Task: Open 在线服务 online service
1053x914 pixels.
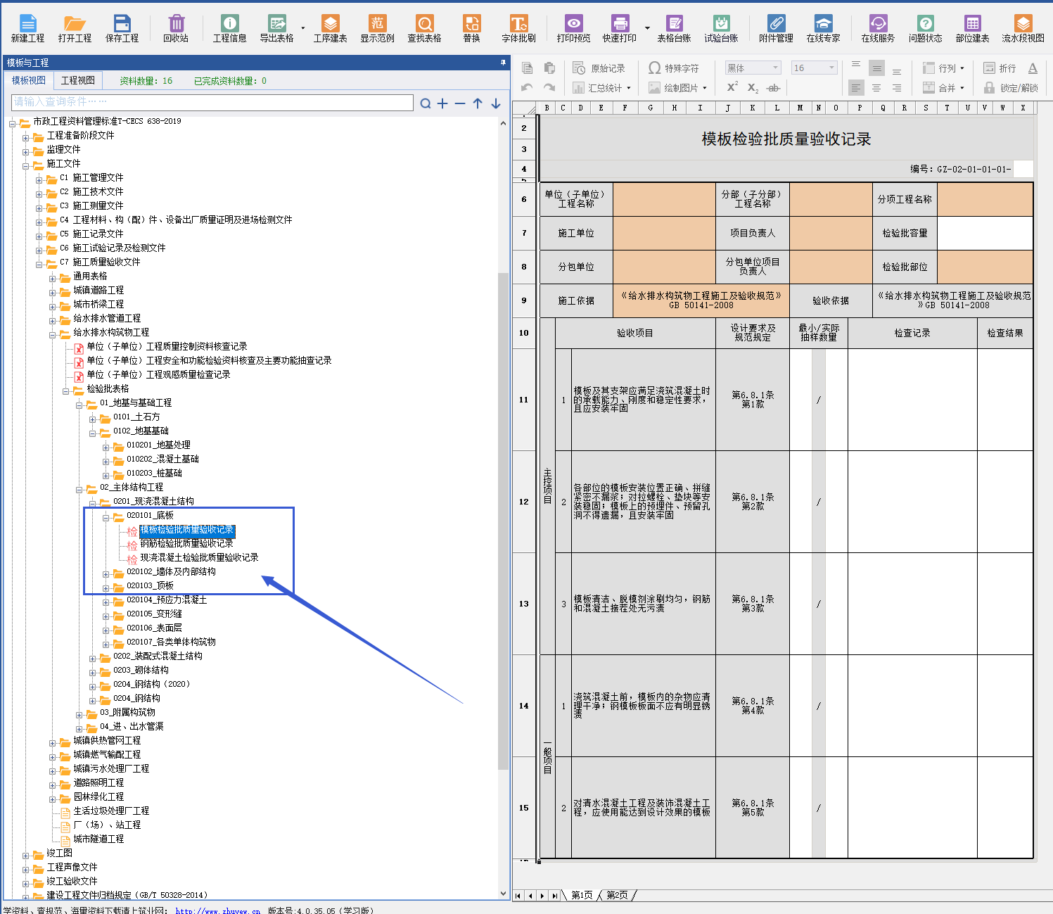Action: [x=879, y=29]
